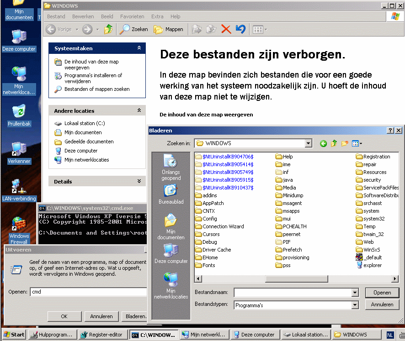Open the Help menu in Explorer
The width and height of the screenshot is (405, 341).
[175, 16]
